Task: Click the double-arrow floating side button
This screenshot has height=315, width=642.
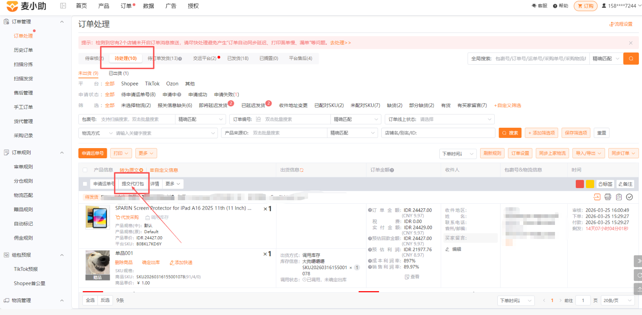Action: pyautogui.click(x=638, y=261)
